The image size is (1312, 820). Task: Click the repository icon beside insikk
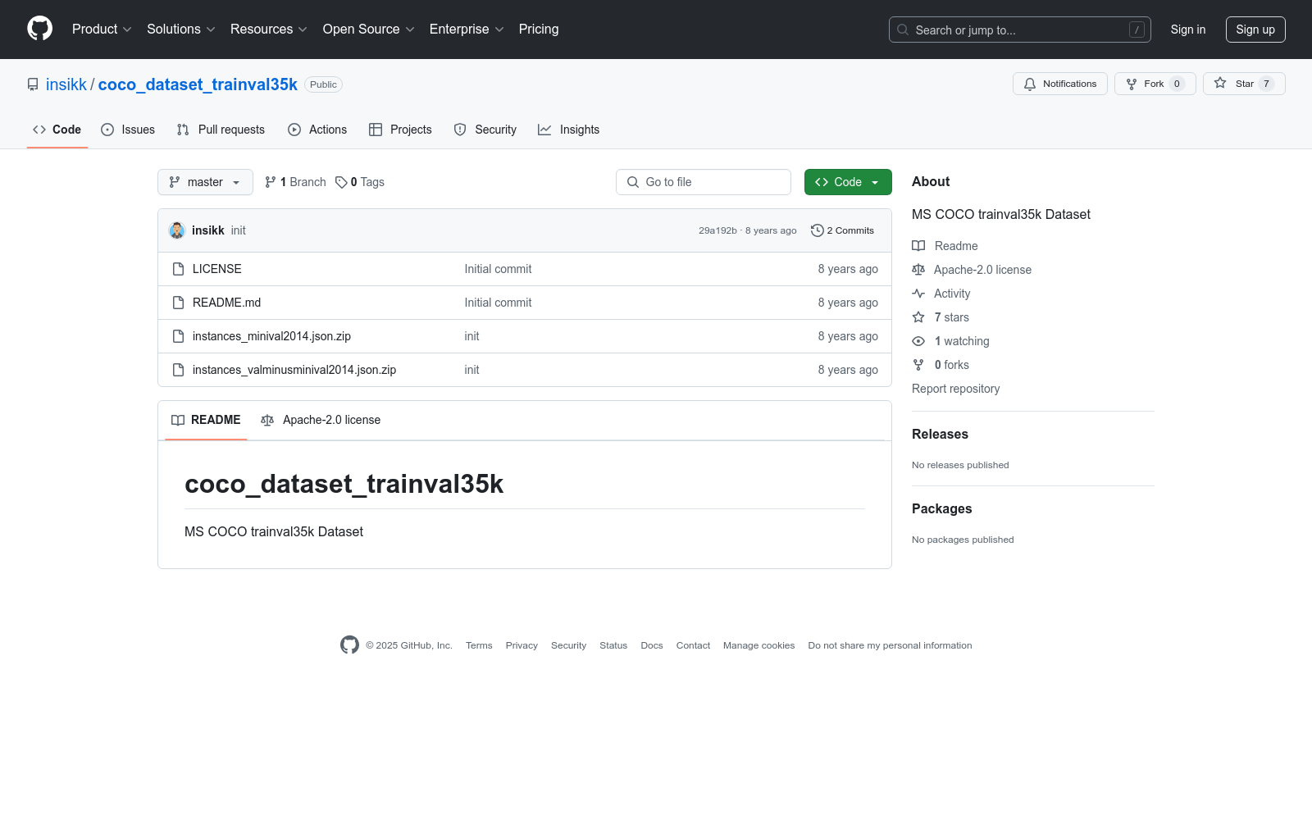(x=33, y=84)
